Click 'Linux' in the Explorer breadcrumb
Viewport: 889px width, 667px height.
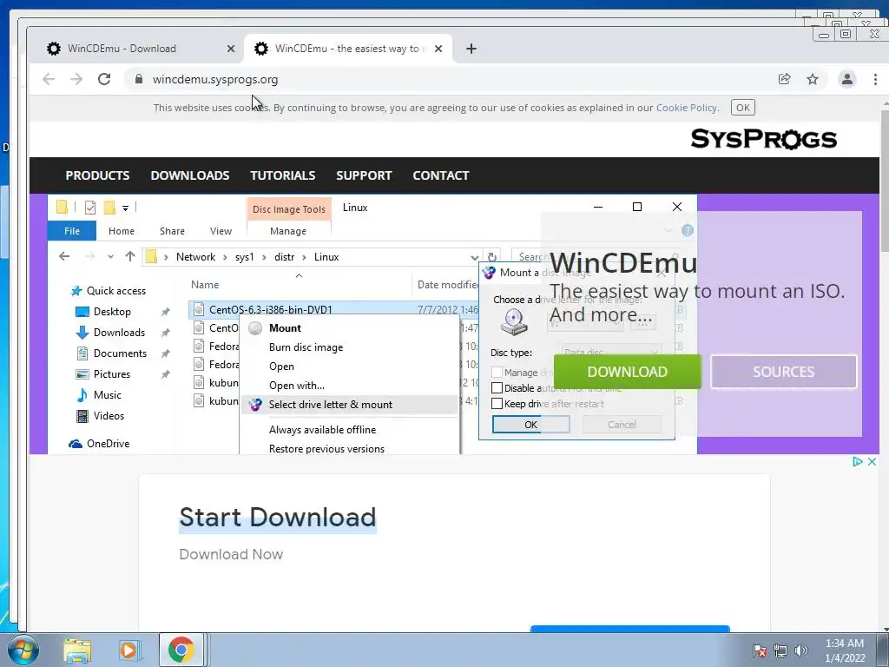pos(326,257)
